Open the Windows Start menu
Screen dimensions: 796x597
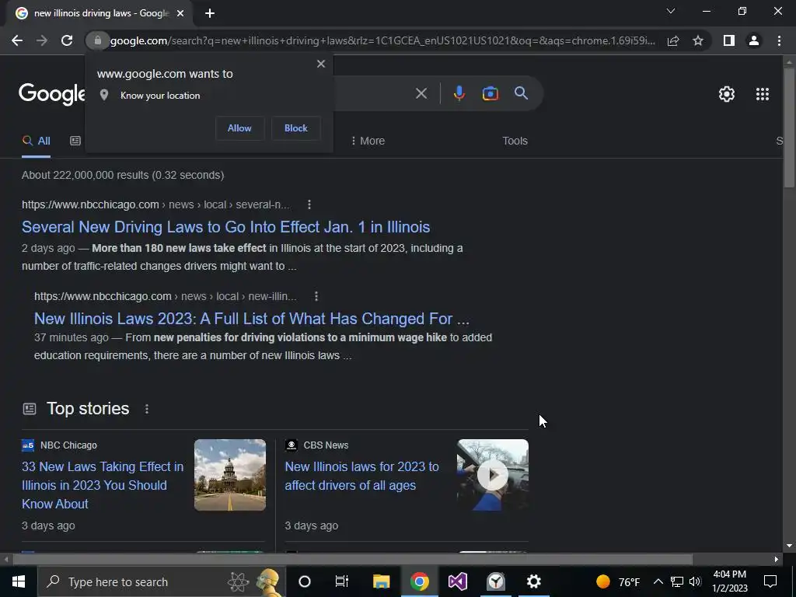(x=19, y=581)
